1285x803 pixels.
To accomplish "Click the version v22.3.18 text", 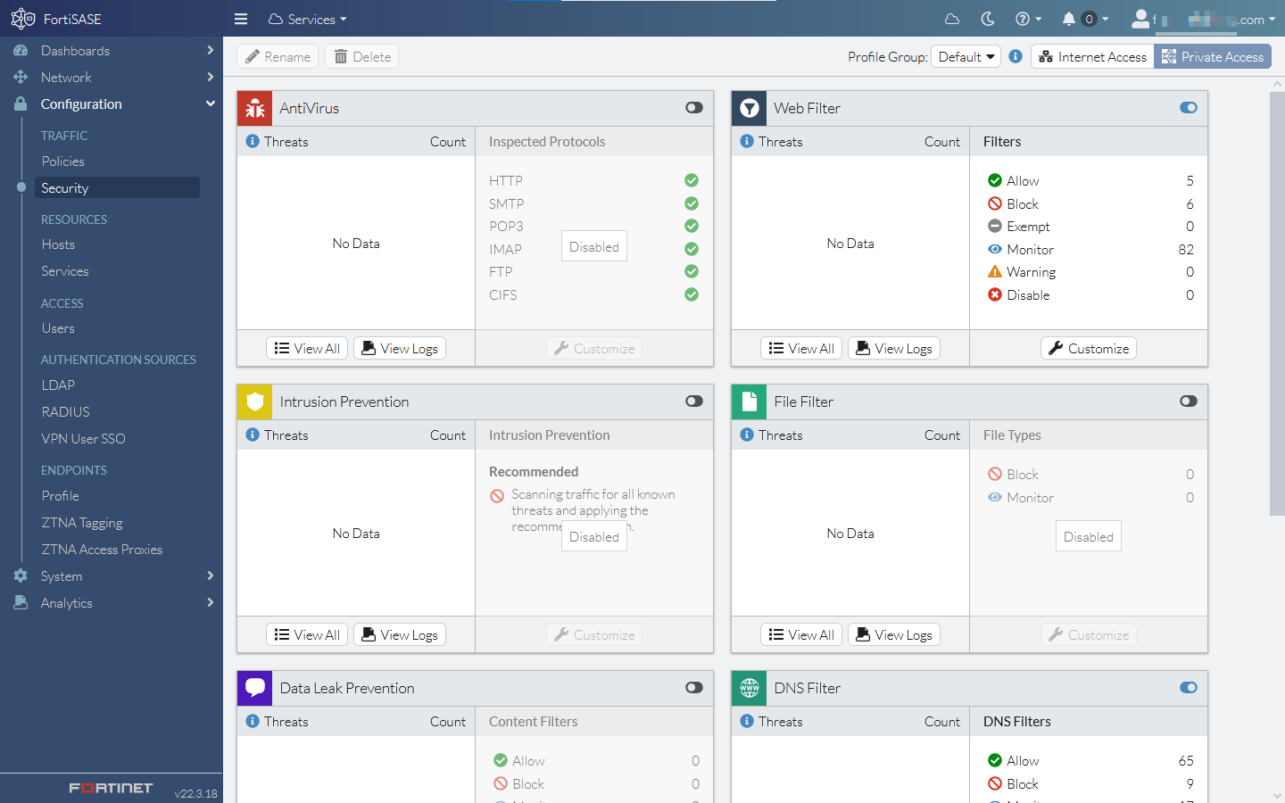I will pos(196,793).
